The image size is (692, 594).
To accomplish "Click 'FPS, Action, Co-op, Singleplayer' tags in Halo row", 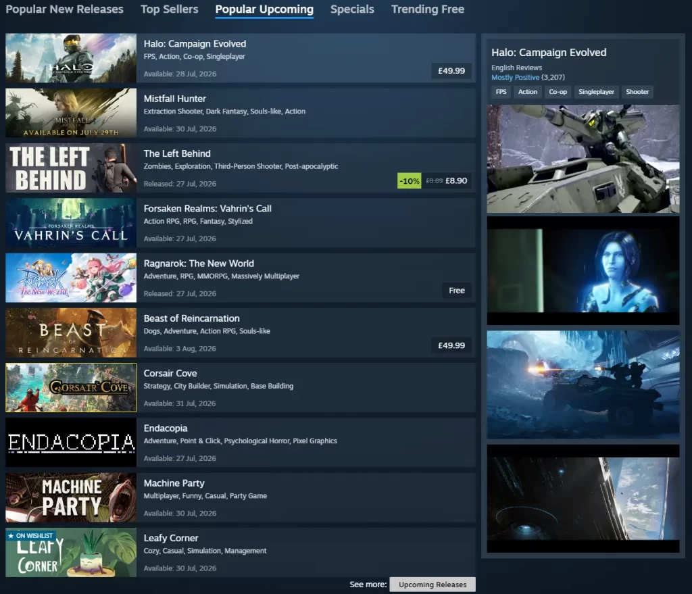I will (194, 57).
